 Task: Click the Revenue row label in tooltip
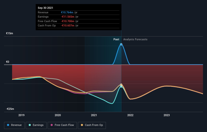(x=43, y=12)
